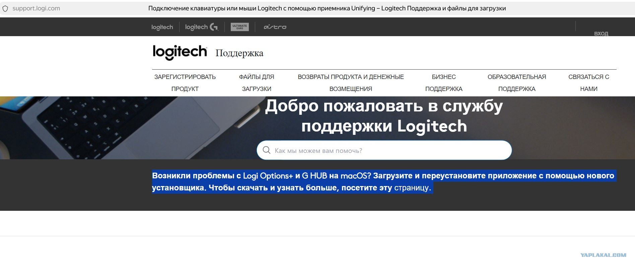
Task: Open ФАЙЛЫ ДЛЯ ЗАГРУЗКИ menu item
Action: (x=257, y=83)
